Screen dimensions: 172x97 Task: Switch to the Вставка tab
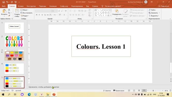(x=21, y=6)
